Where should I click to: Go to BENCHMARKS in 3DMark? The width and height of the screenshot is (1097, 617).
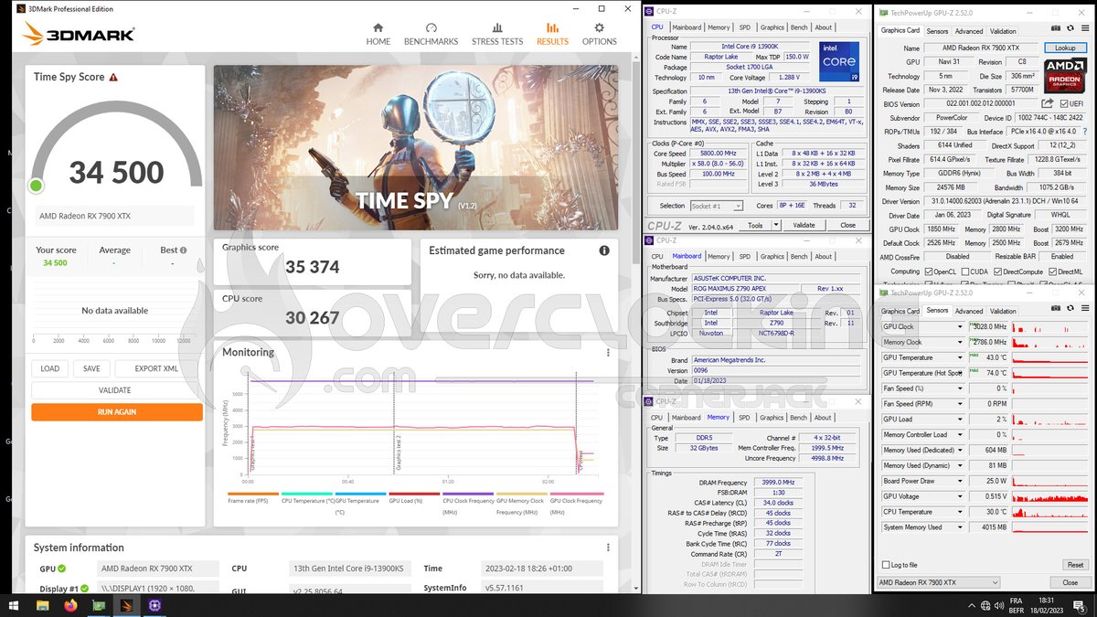(x=431, y=34)
